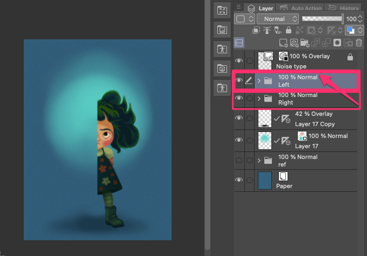Open the layer color options arrows
This screenshot has width=367, height=256.
pos(361,30)
